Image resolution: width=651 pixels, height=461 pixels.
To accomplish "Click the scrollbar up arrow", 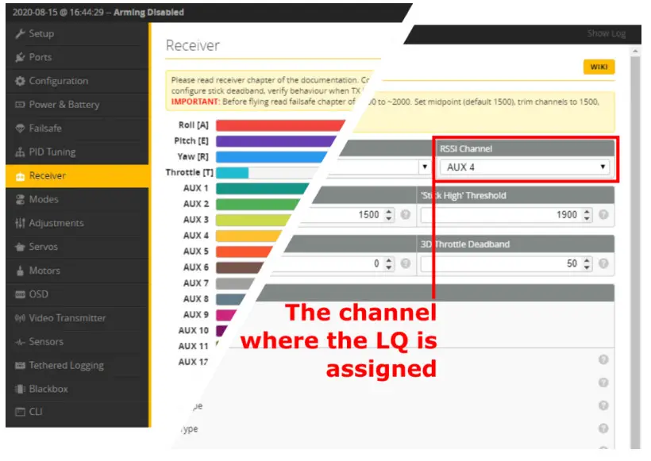I will tap(635, 51).
